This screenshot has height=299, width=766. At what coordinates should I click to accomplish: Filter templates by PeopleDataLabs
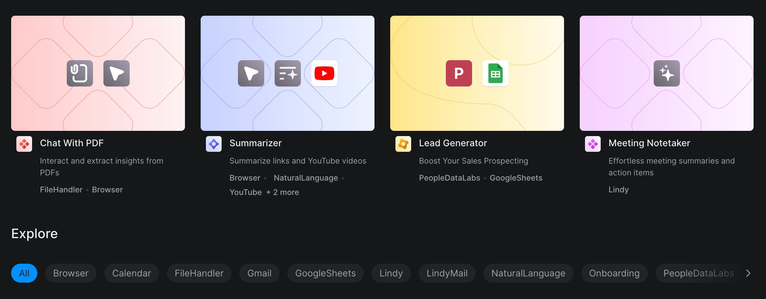point(699,273)
